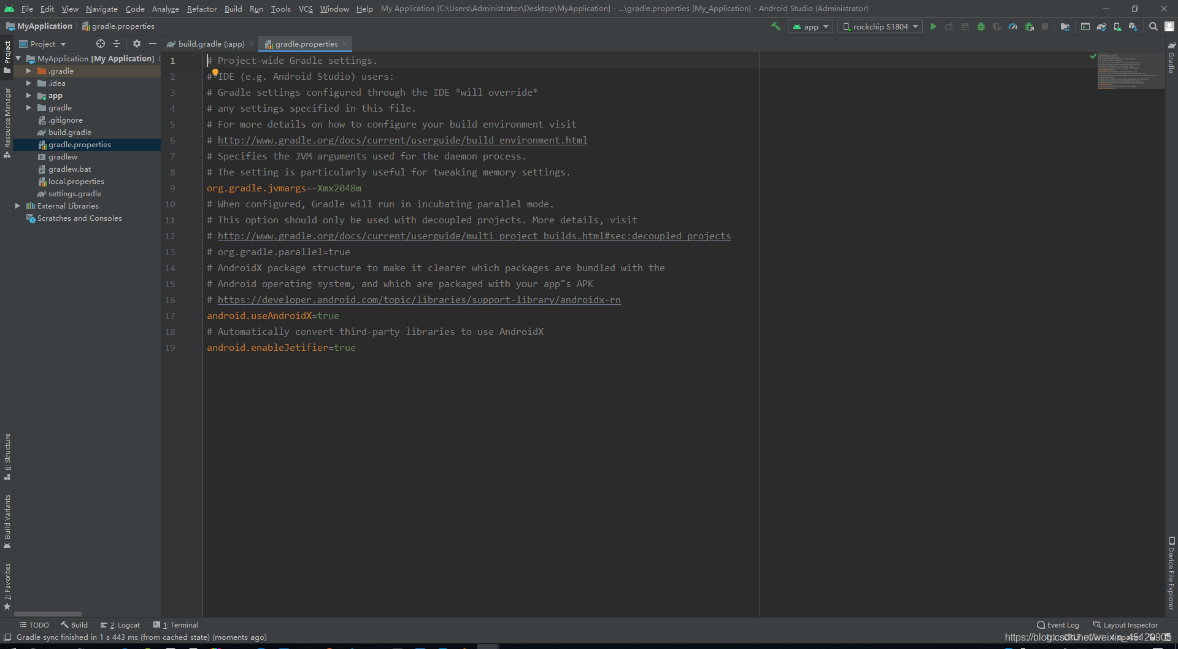This screenshot has width=1178, height=649.
Task: Open the Event Log
Action: [1058, 625]
